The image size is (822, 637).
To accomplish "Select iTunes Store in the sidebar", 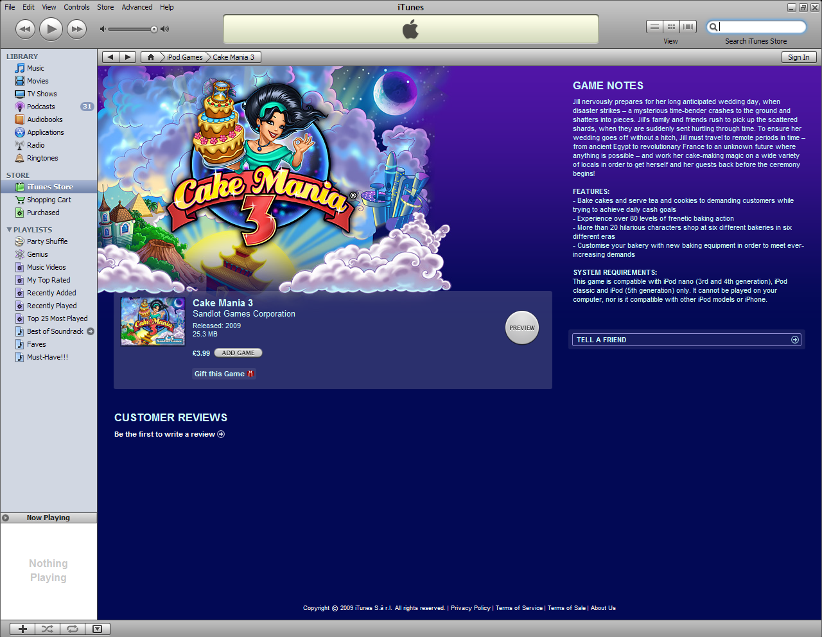I will 49,187.
